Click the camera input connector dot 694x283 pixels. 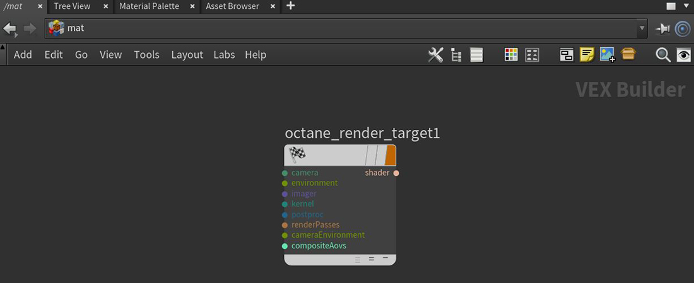[285, 173]
